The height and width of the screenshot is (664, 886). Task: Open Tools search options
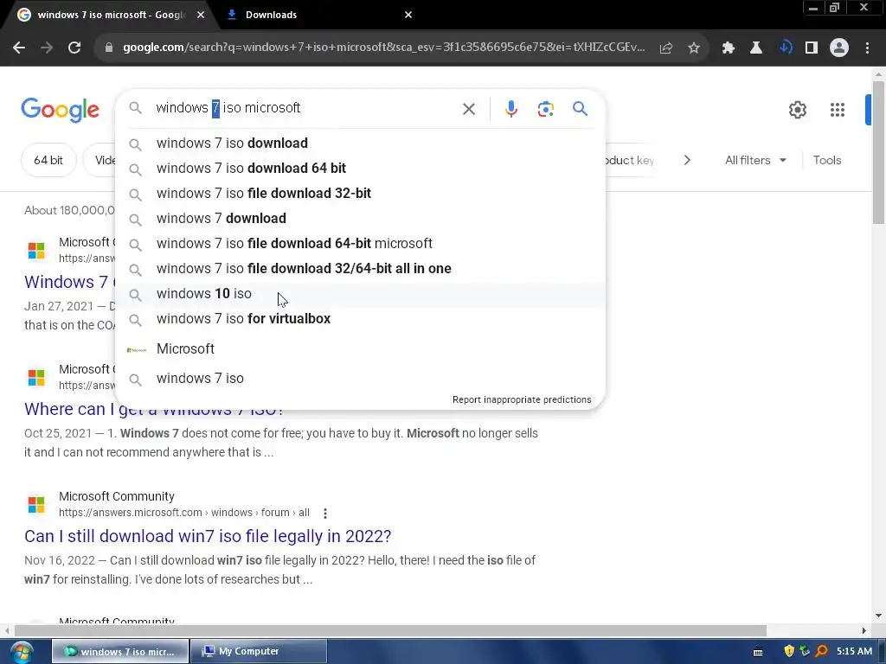coord(826,160)
